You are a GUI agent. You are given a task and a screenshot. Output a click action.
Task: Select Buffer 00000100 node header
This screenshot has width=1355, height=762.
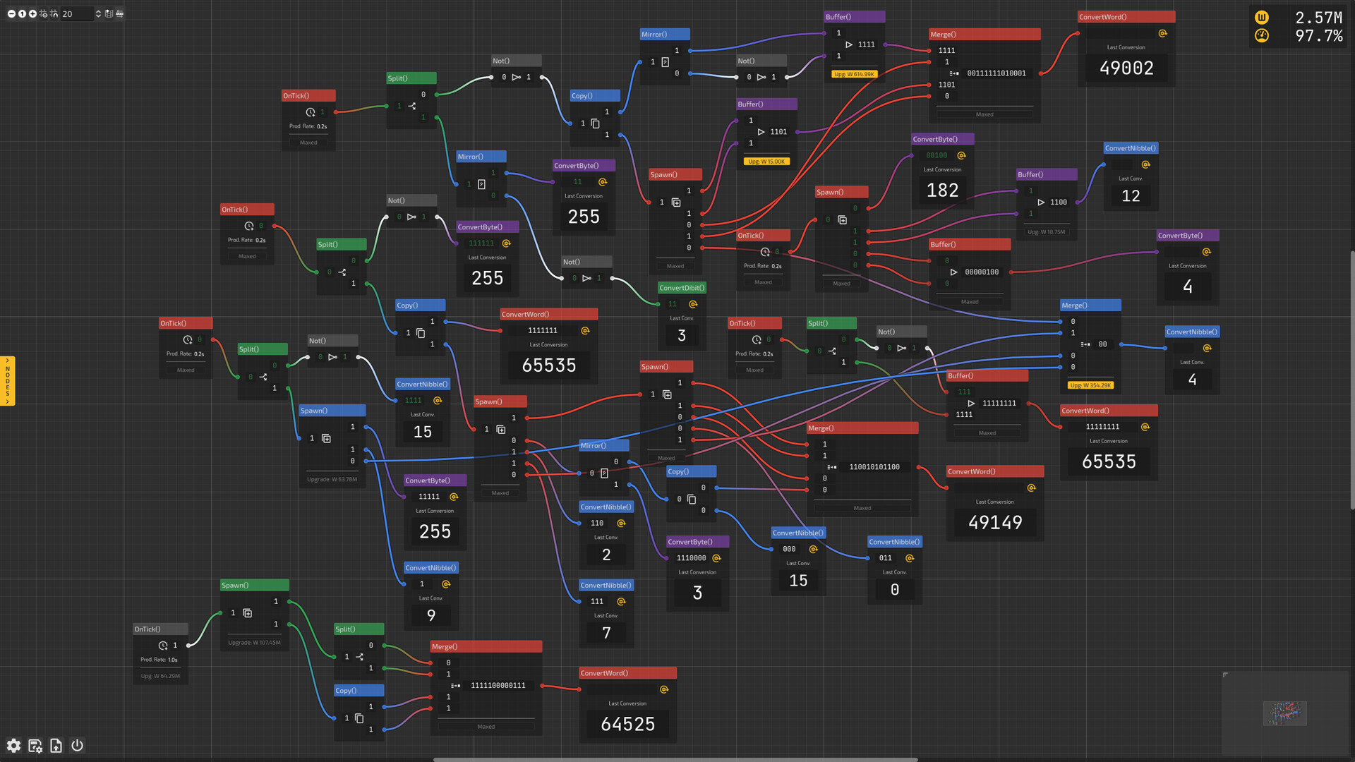coord(970,244)
